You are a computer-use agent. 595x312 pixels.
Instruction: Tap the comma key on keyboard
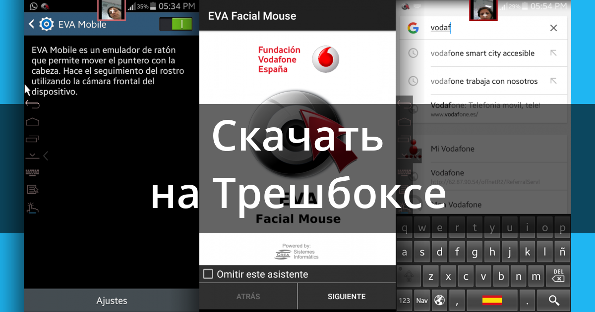click(x=457, y=300)
